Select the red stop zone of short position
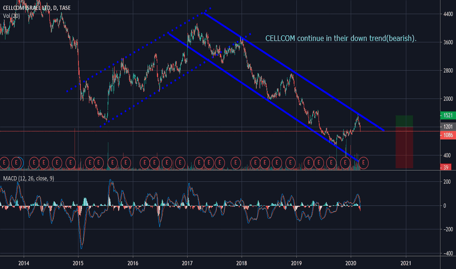Image resolution: width=456 pixels, height=269 pixels. [x=404, y=147]
